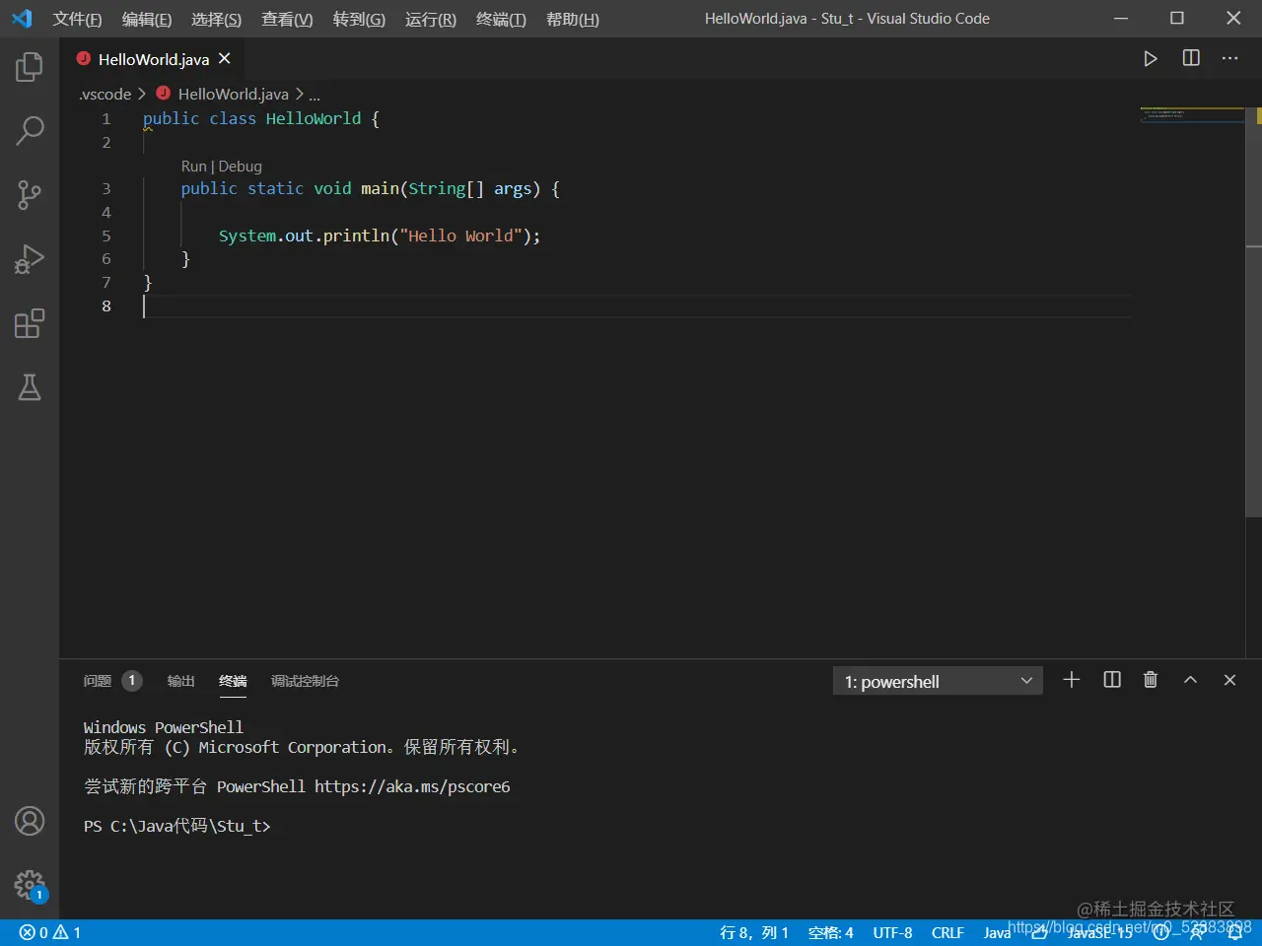Click the HelloWorld.java breadcrumb segment
The image size is (1262, 946).
tap(223, 95)
